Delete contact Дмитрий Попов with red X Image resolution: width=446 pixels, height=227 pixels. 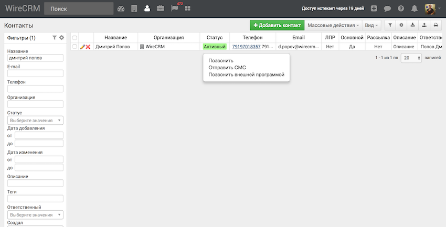click(x=88, y=47)
